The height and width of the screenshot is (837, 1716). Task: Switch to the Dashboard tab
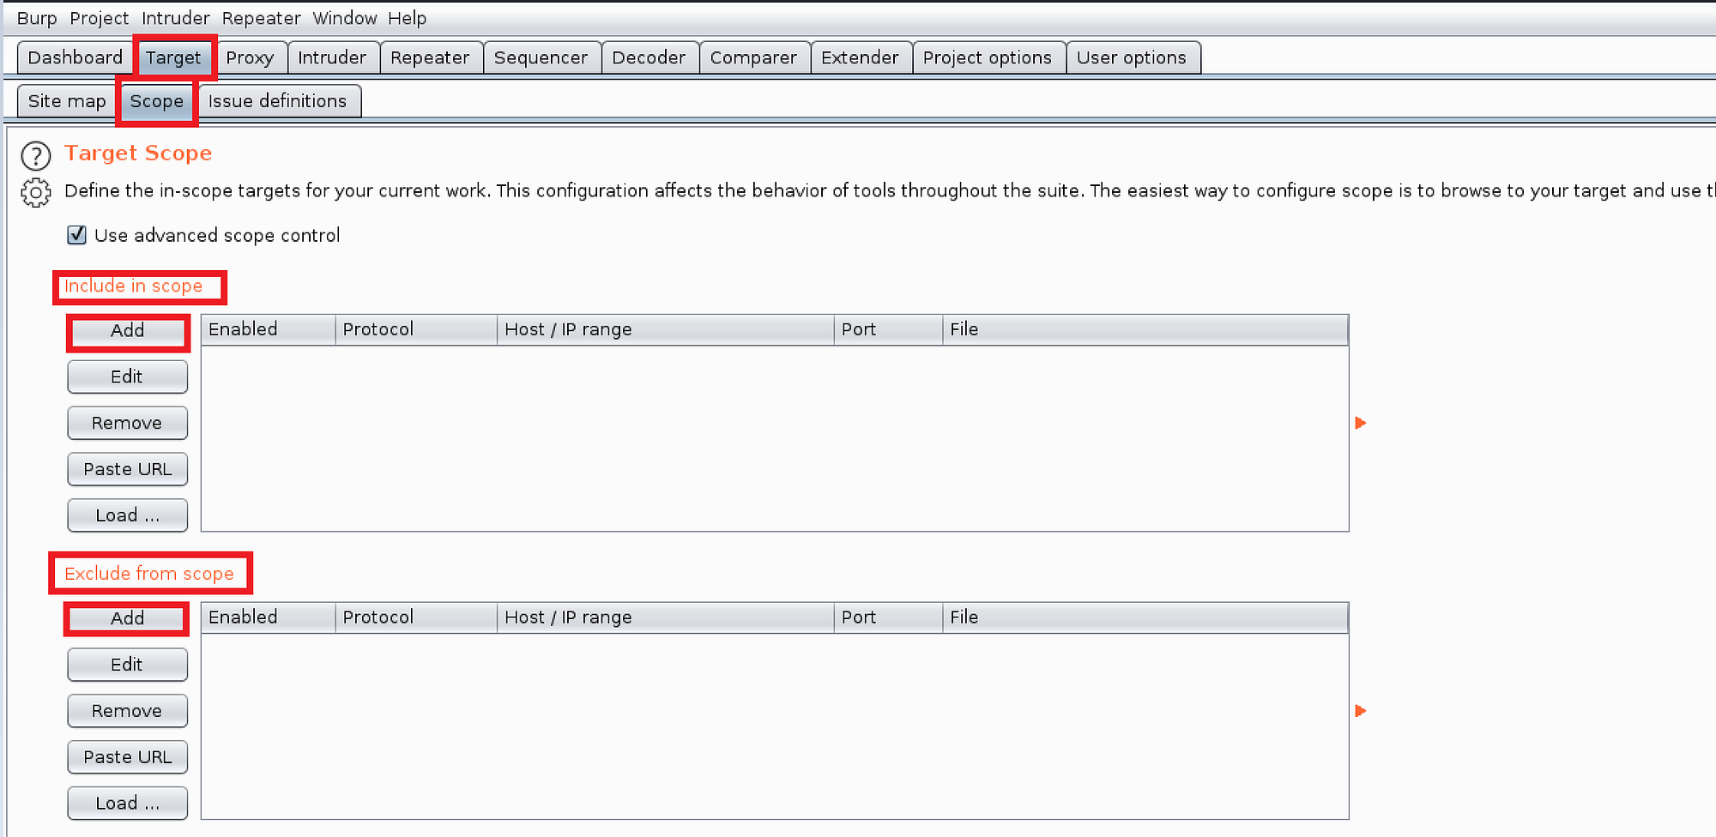[x=75, y=57]
